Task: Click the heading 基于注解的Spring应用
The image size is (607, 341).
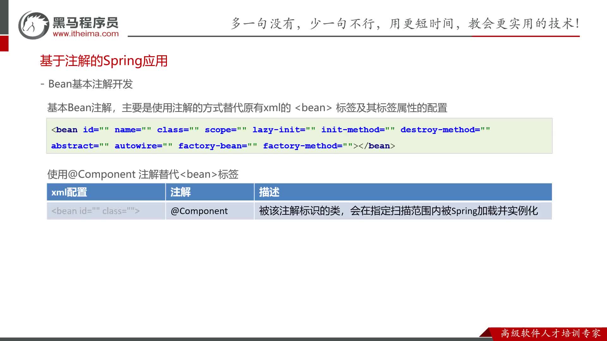Action: (104, 61)
